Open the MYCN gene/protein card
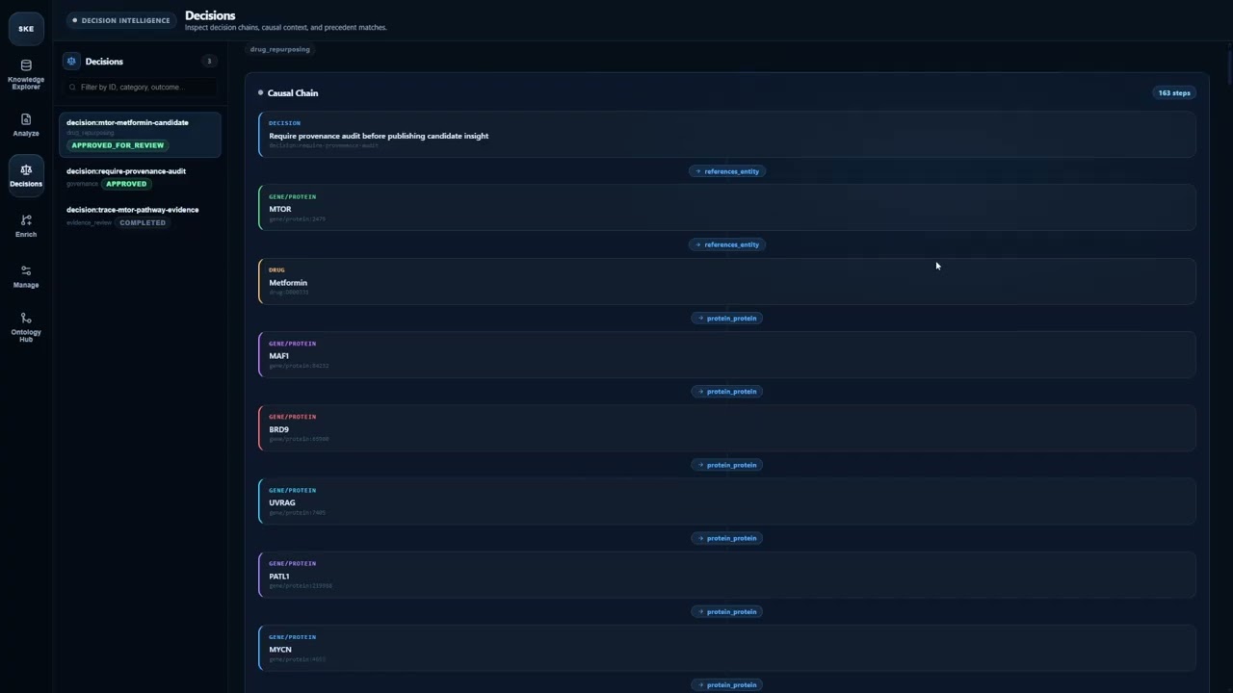This screenshot has height=693, width=1233. click(727, 648)
